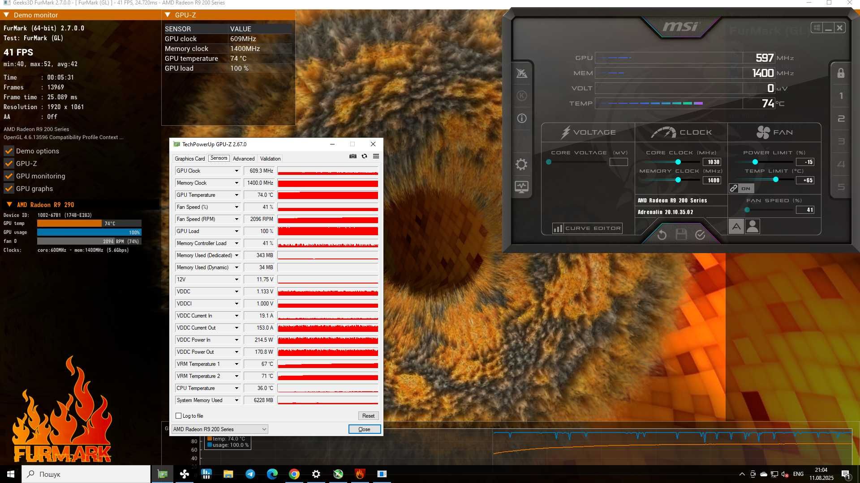The image size is (860, 483).
Task: Click the GPU-Z refresh icon
Action: 365,156
